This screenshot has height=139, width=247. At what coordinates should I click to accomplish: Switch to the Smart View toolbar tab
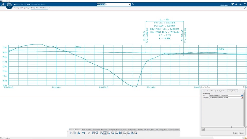coord(78,130)
